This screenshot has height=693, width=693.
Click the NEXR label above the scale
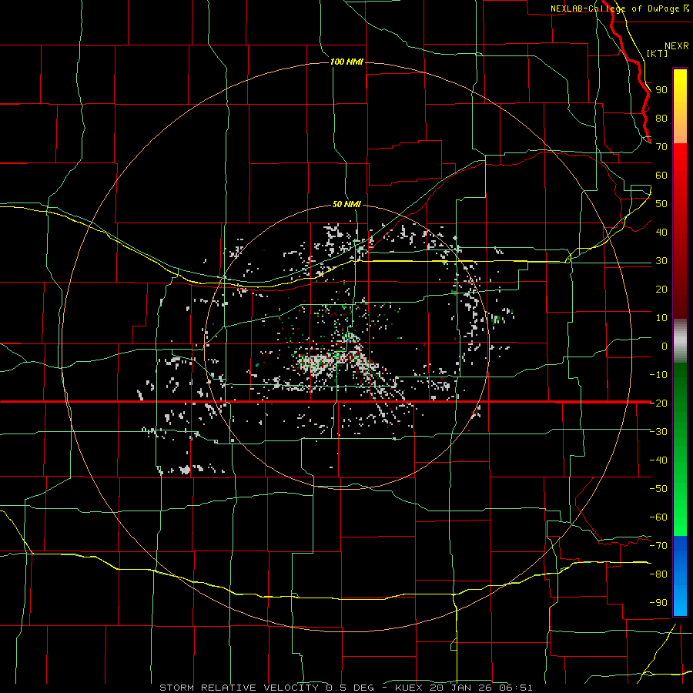point(677,46)
